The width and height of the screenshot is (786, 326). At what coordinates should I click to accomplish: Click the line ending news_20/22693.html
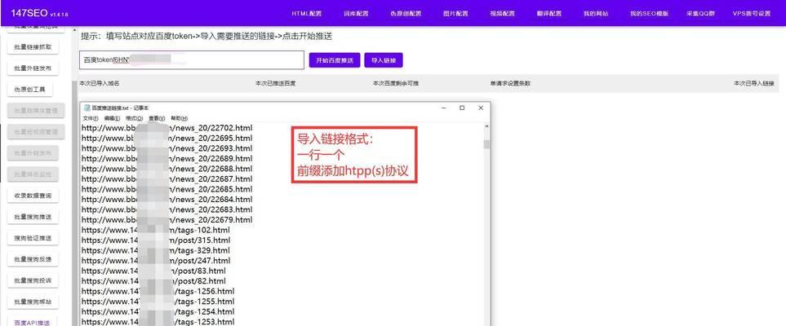167,148
